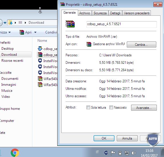Viewport: 164px width, 157px height.
Task: Click the folder icon in Explorer address bar
Action: pyautogui.click(x=10, y=23)
